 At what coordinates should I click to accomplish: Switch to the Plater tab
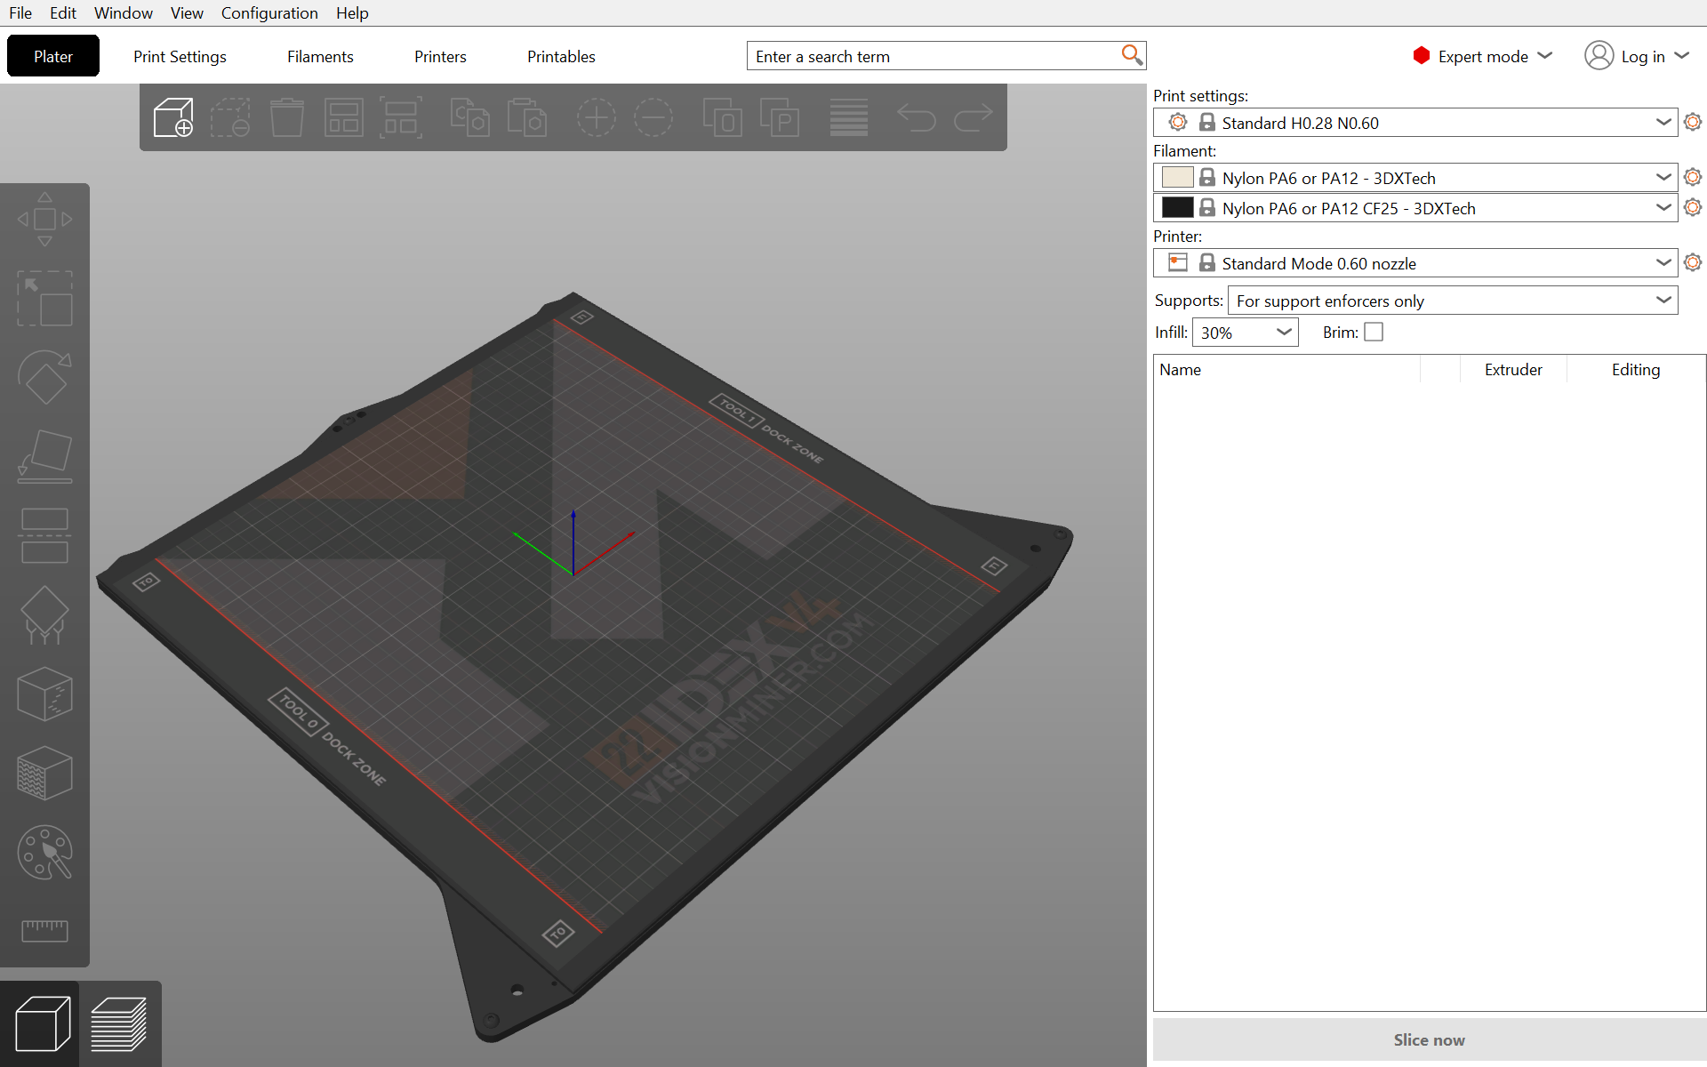click(53, 56)
